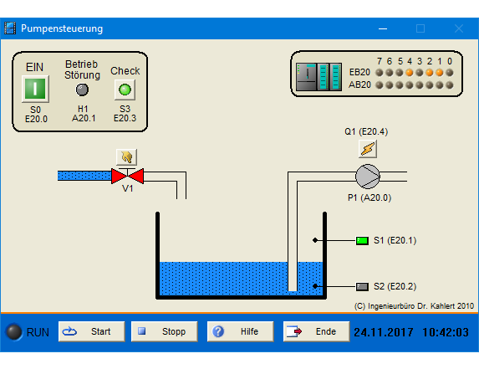This screenshot has height=369, width=479.
Task: Click the P1 (A20.0) label
Action: pyautogui.click(x=369, y=197)
